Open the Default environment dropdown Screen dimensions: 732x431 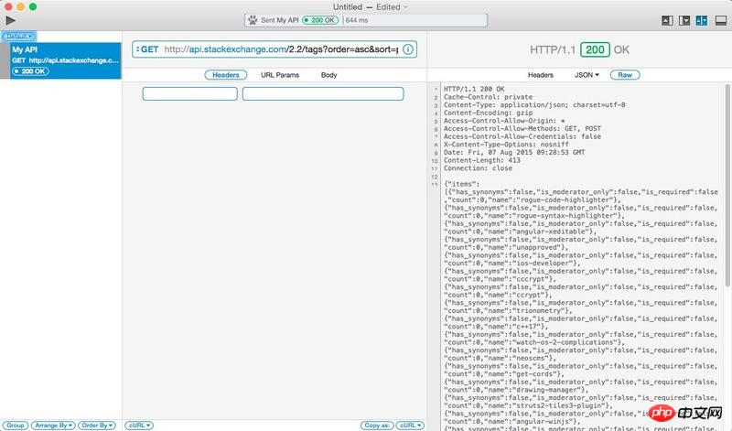pos(19,36)
